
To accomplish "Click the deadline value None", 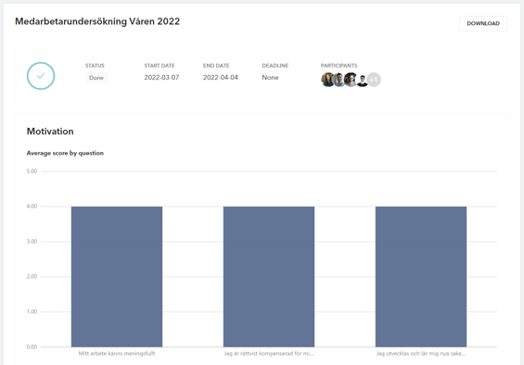I will point(270,78).
